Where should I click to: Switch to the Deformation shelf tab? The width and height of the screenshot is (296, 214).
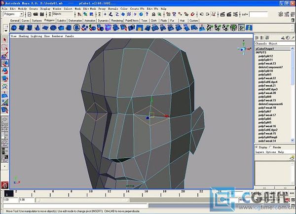pyautogui.click(x=75, y=20)
